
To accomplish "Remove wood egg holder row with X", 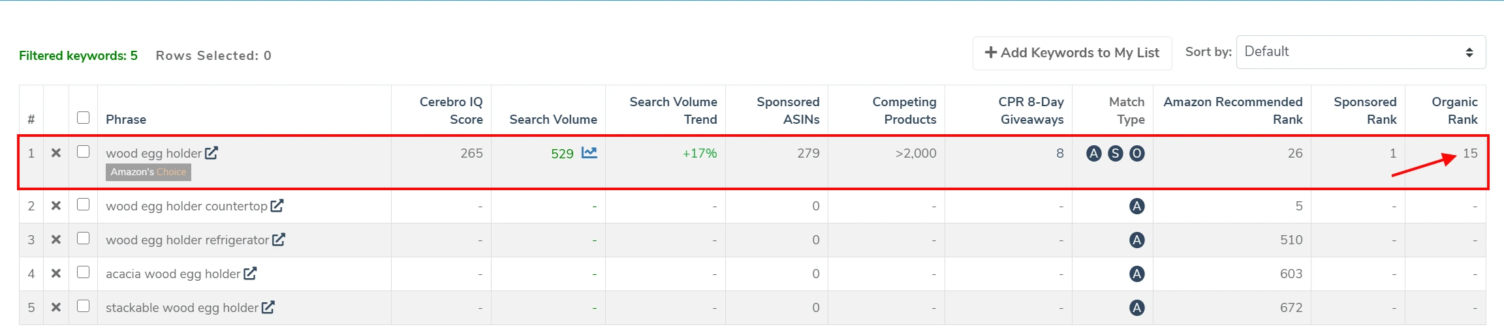I will [x=56, y=153].
